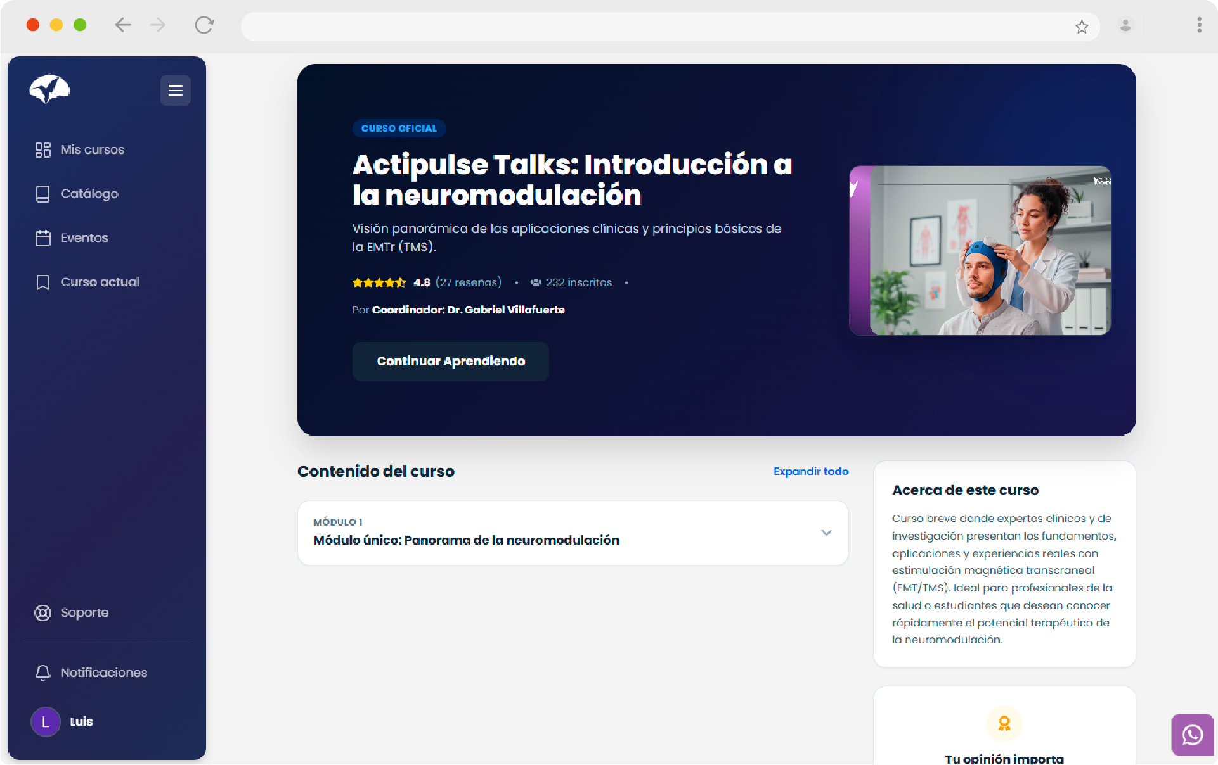Click the Luis profile name

(x=81, y=721)
